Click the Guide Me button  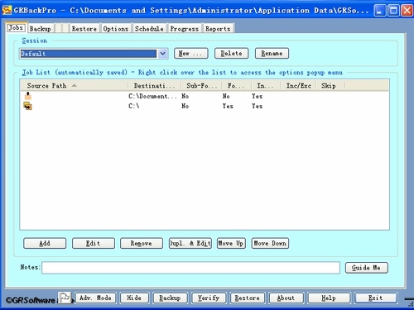pyautogui.click(x=367, y=268)
